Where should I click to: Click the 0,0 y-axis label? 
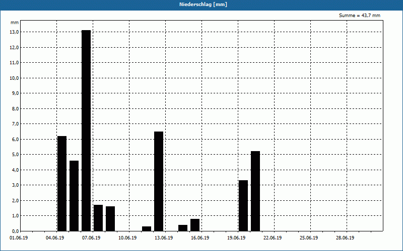(x=16, y=231)
